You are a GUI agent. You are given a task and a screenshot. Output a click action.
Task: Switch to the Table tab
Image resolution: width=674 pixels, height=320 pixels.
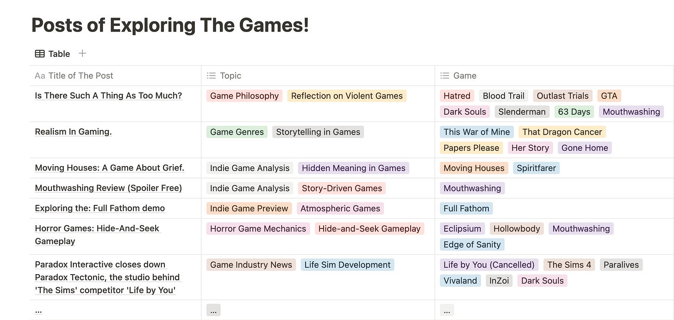click(x=52, y=53)
